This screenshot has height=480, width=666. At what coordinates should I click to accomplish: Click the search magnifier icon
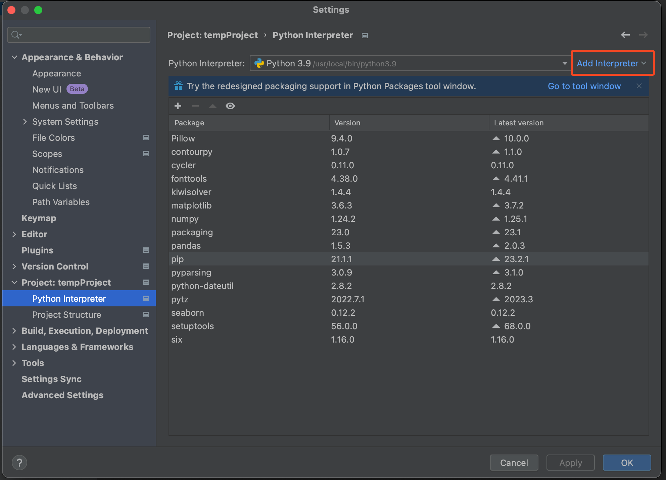(16, 35)
